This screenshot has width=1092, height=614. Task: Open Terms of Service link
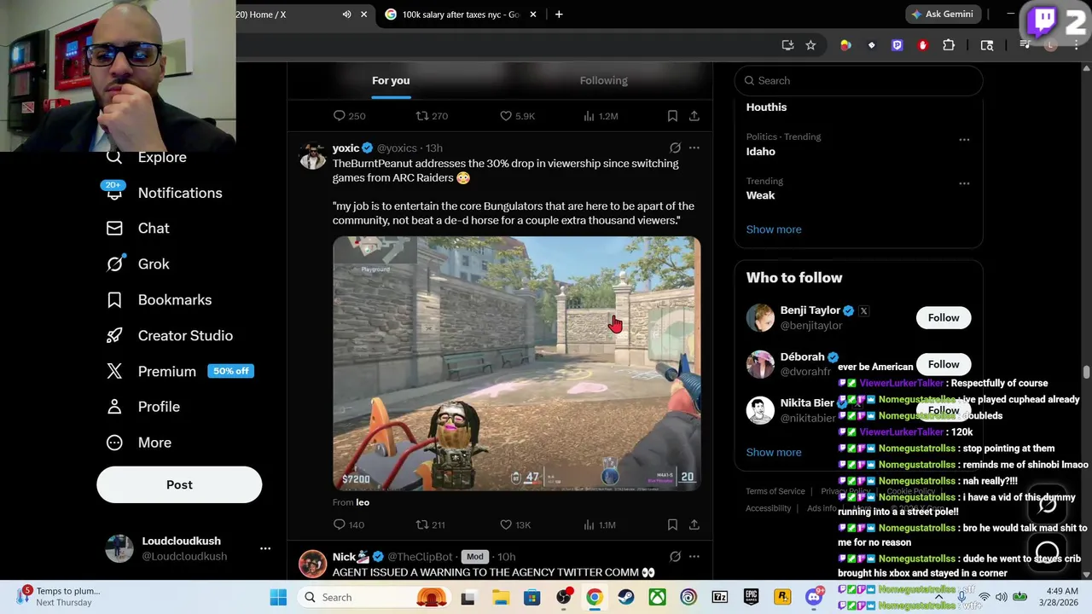click(x=775, y=491)
